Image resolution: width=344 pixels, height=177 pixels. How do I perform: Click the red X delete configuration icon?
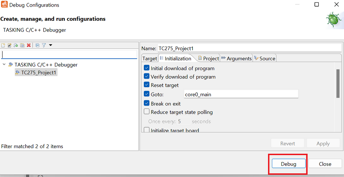29,45
